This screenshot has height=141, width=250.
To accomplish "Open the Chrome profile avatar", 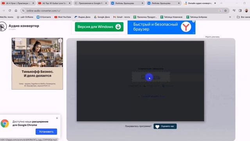I will pos(246,11).
